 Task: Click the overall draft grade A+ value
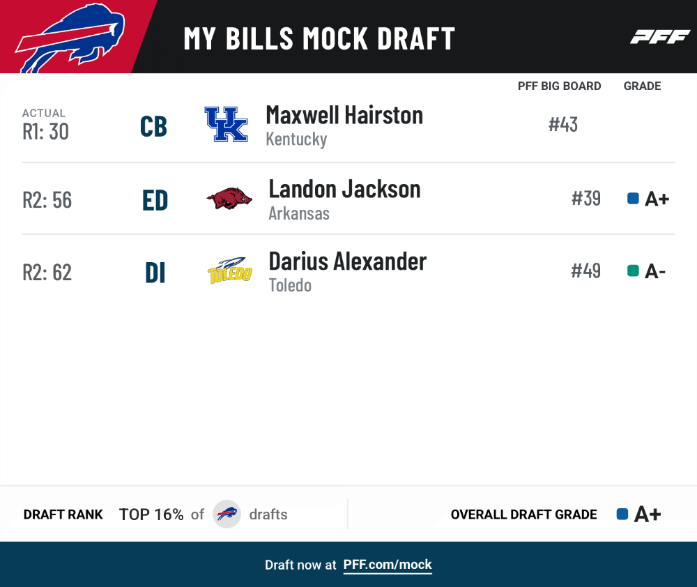(x=648, y=514)
